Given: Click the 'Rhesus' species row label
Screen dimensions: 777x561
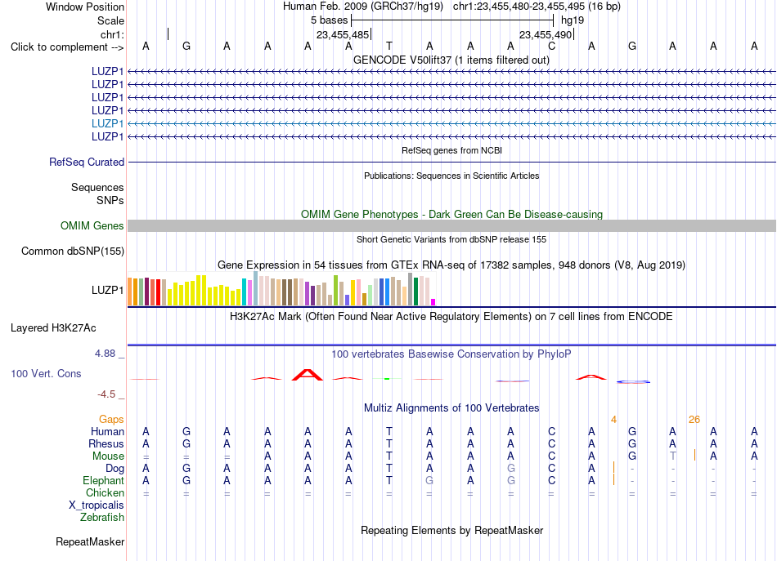Looking at the screenshot, I should coord(106,443).
